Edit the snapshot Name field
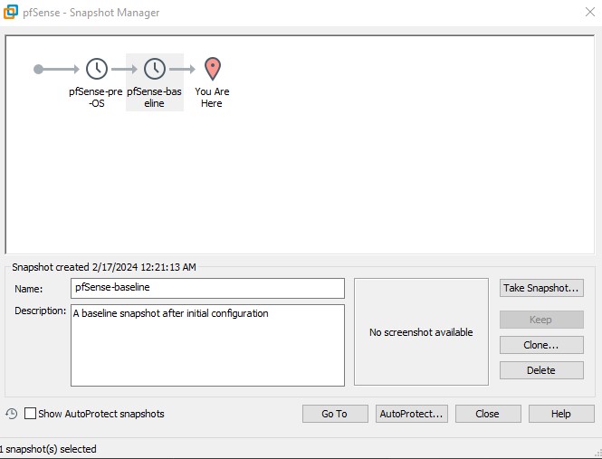Screen dimensions: 602x459 (207, 288)
